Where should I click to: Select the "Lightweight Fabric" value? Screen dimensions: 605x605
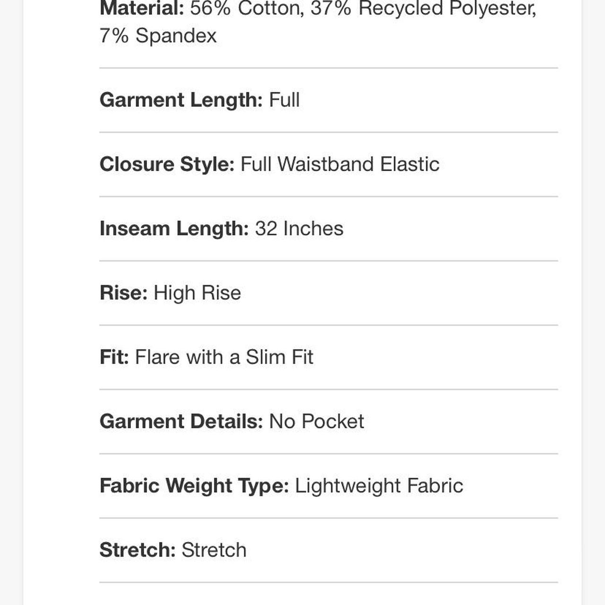379,486
